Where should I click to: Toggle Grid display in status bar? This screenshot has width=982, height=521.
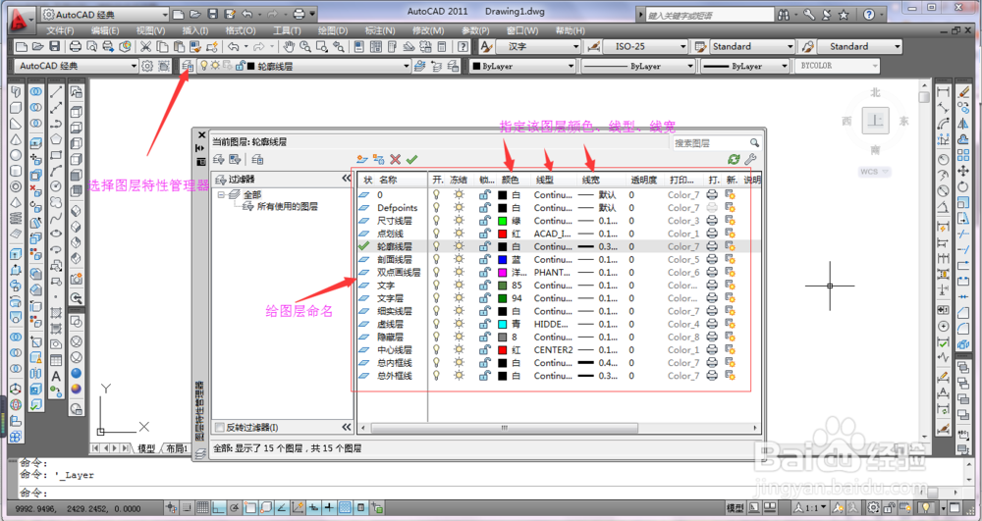(202, 508)
